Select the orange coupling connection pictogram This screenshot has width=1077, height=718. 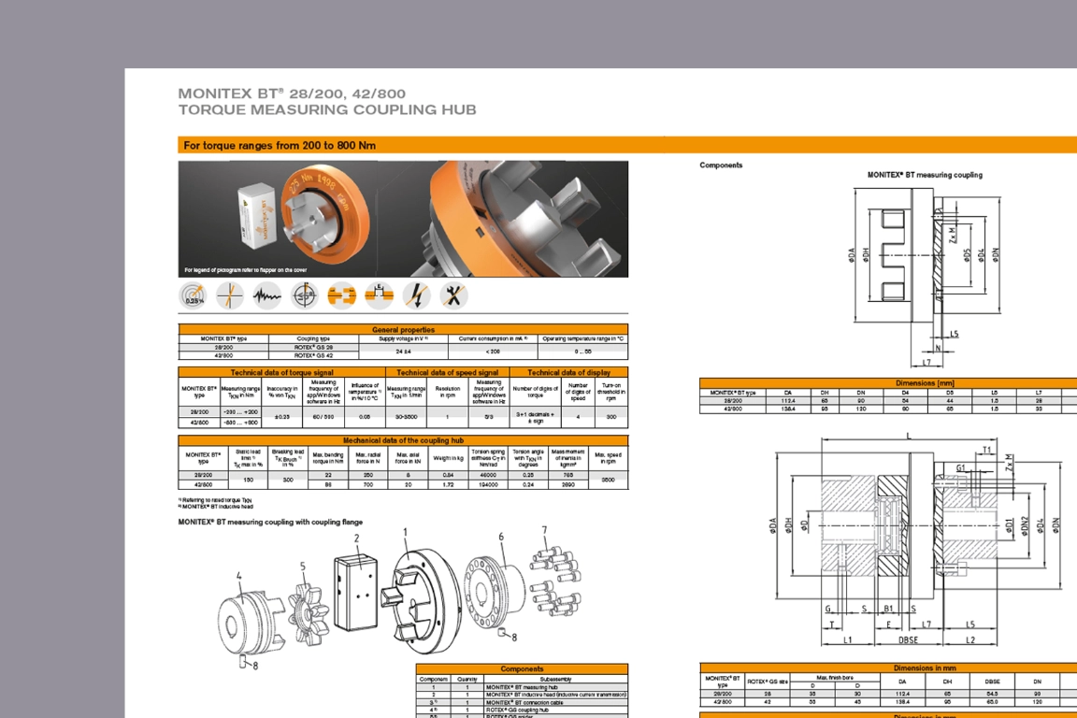(x=341, y=295)
